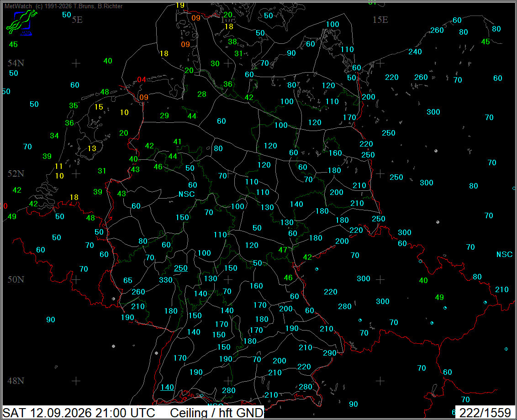Select the green 28 ceiling value
This screenshot has height=420, width=517.
[x=202, y=94]
